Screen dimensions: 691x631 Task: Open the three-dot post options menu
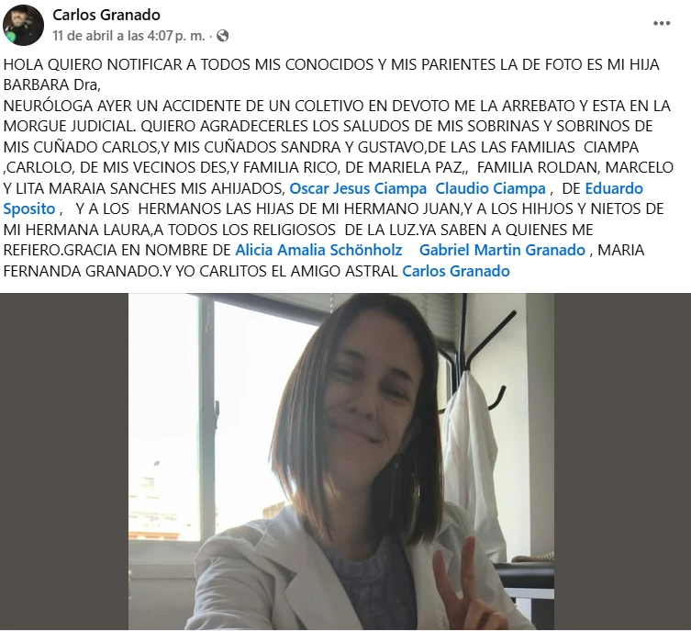(x=662, y=23)
